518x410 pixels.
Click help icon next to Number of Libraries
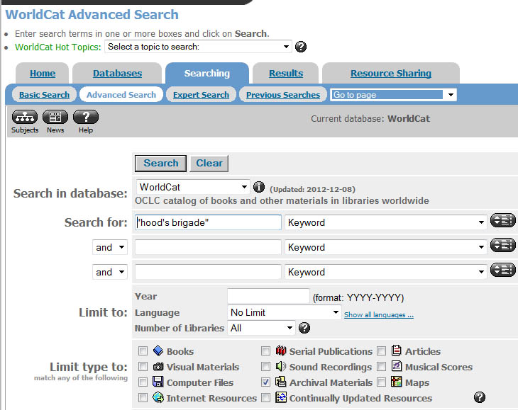click(x=304, y=328)
